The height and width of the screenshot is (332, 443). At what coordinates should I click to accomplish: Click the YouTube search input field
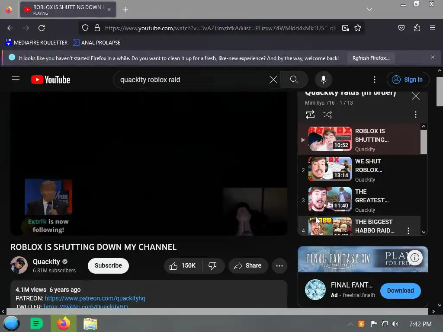(x=192, y=80)
